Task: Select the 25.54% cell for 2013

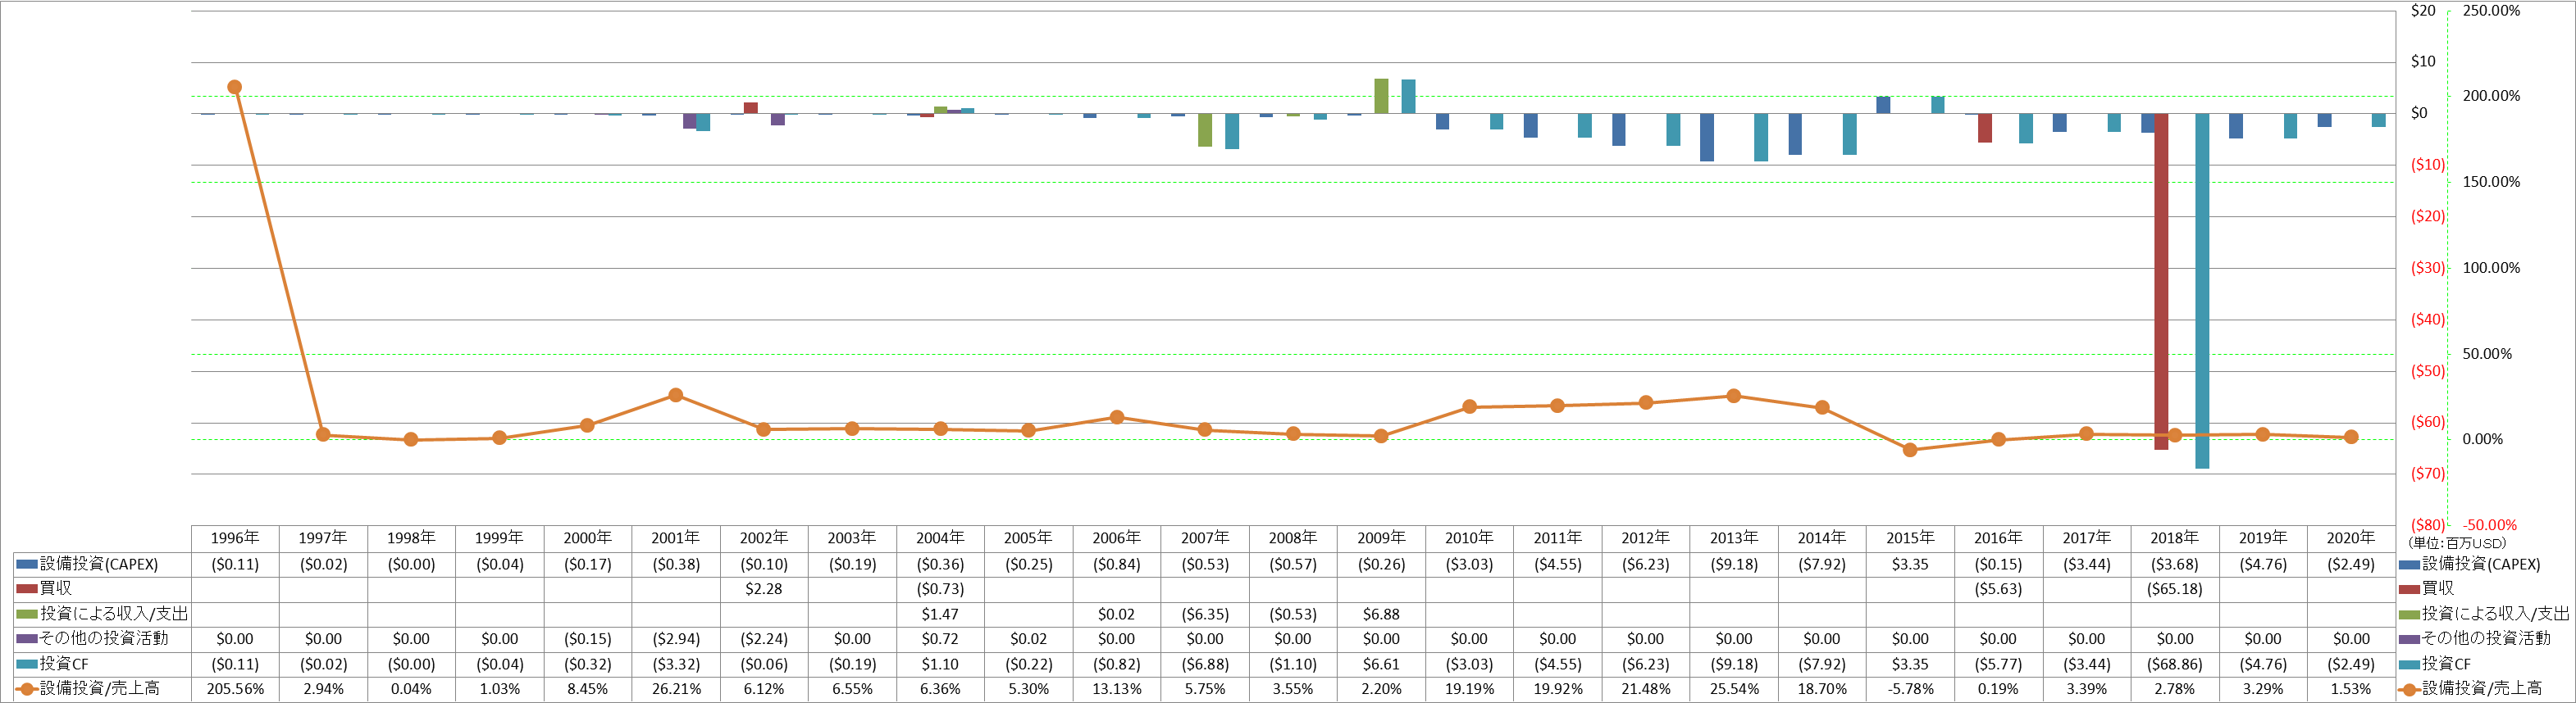Action: click(x=1734, y=689)
